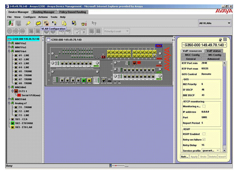Image resolution: width=238 pixels, height=174 pixels.
Task: Click the pin icon atop the yellow properties panel
Action: click(x=220, y=40)
